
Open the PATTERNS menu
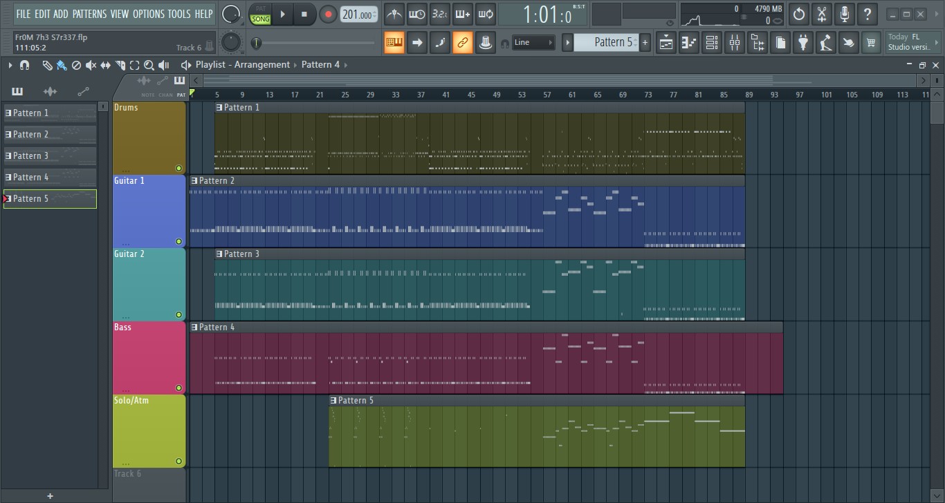coord(89,14)
